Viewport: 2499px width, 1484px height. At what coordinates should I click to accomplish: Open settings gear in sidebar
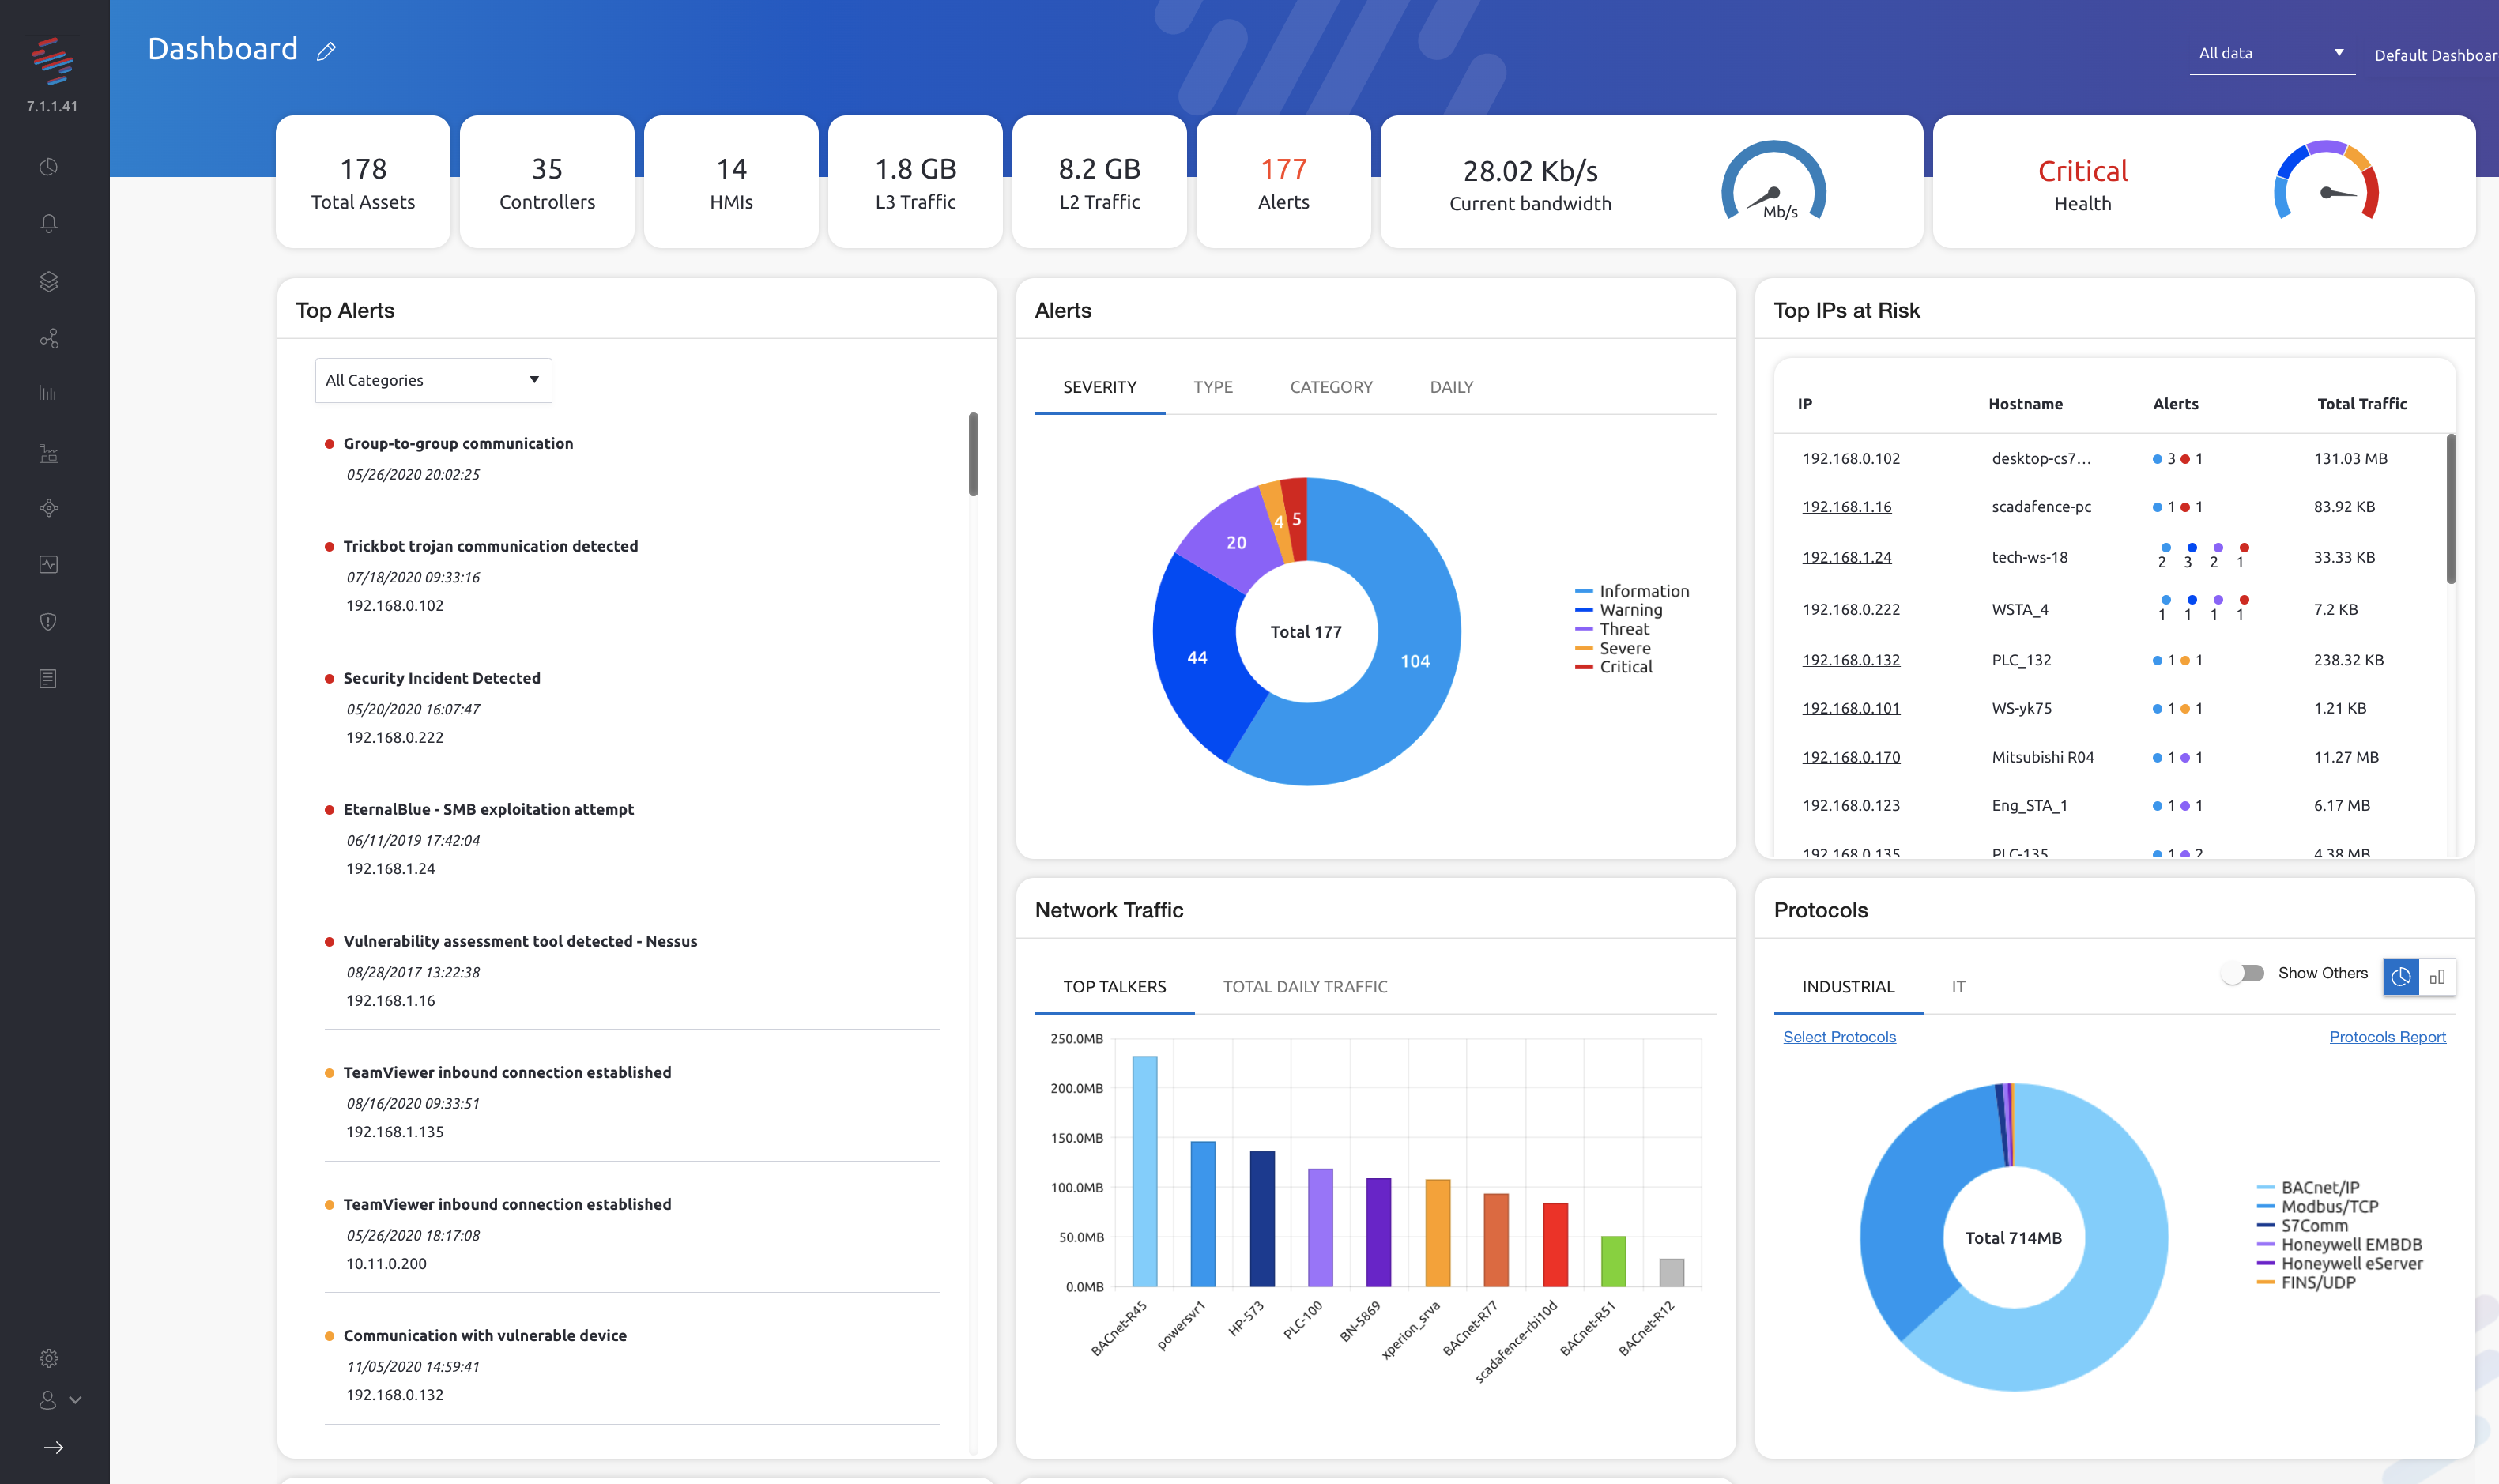click(48, 1358)
